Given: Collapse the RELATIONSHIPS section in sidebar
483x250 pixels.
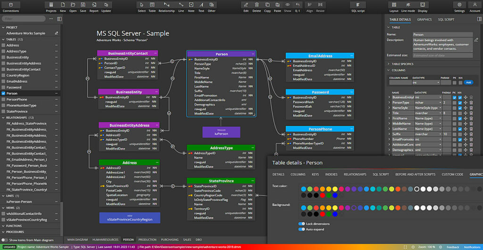Looking at the screenshot, I should (x=3, y=117).
